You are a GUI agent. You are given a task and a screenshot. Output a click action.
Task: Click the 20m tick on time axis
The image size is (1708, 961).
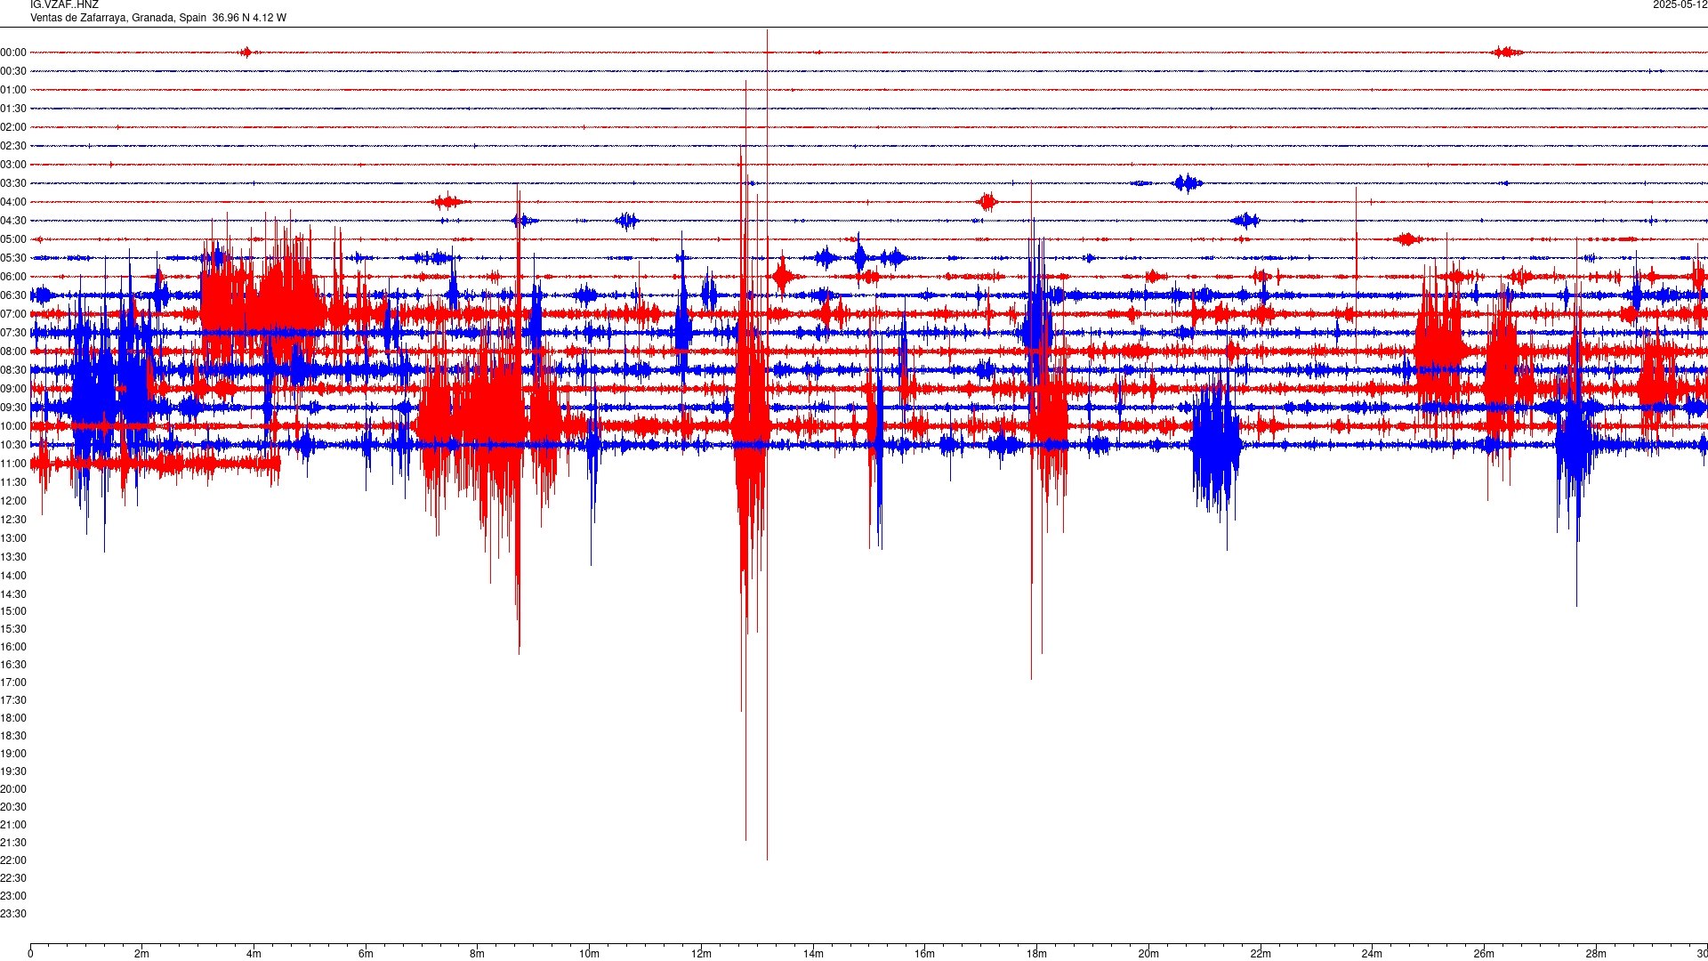point(1148,954)
